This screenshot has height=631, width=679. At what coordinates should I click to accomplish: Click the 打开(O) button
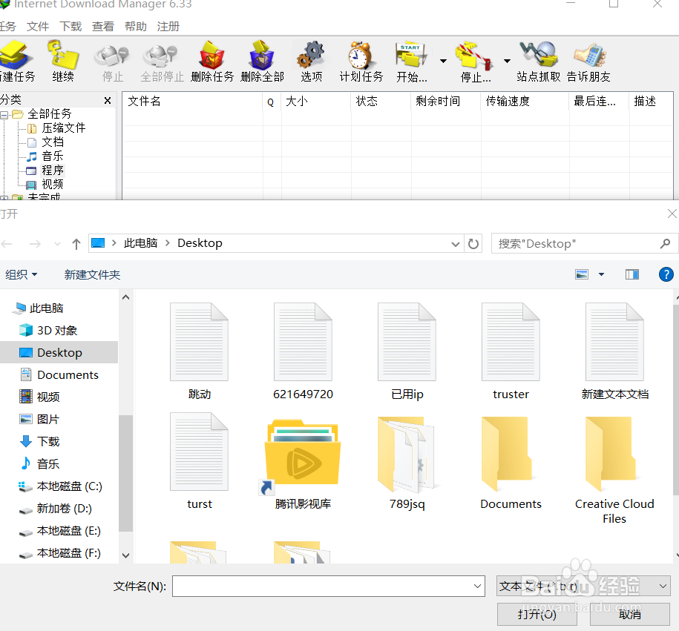[537, 614]
